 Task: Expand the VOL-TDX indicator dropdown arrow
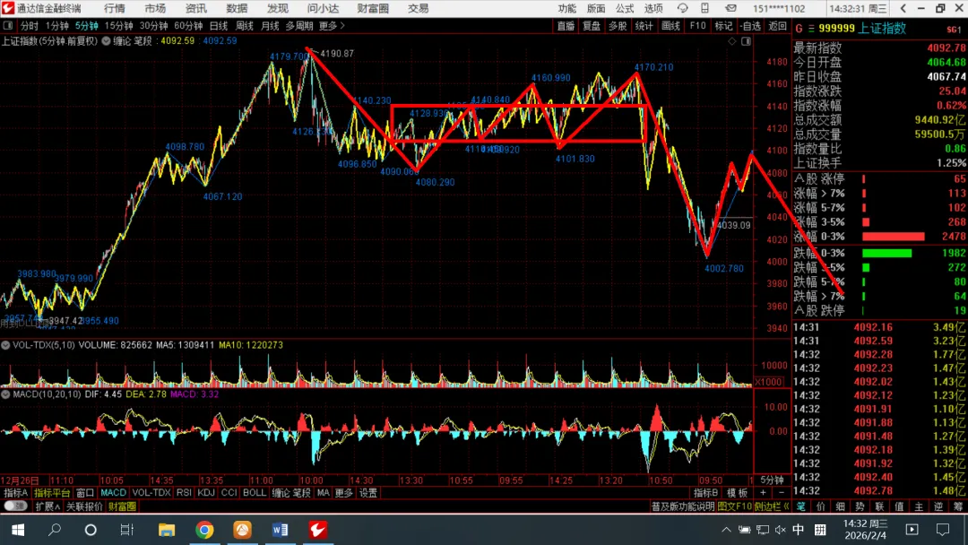tap(6, 345)
